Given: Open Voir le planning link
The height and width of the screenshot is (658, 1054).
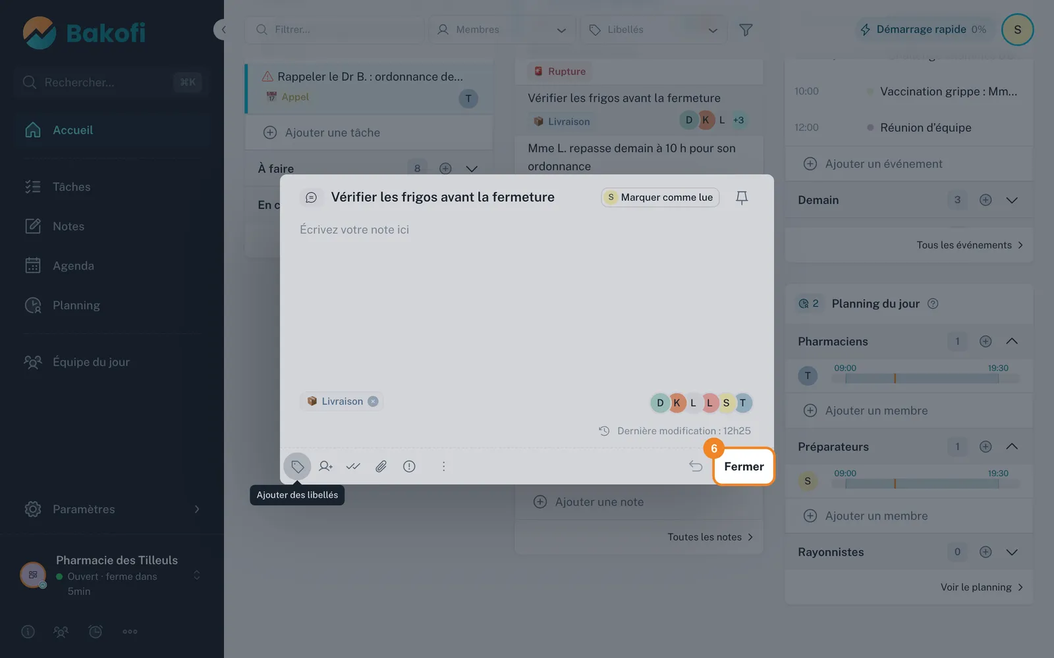Looking at the screenshot, I should [982, 587].
